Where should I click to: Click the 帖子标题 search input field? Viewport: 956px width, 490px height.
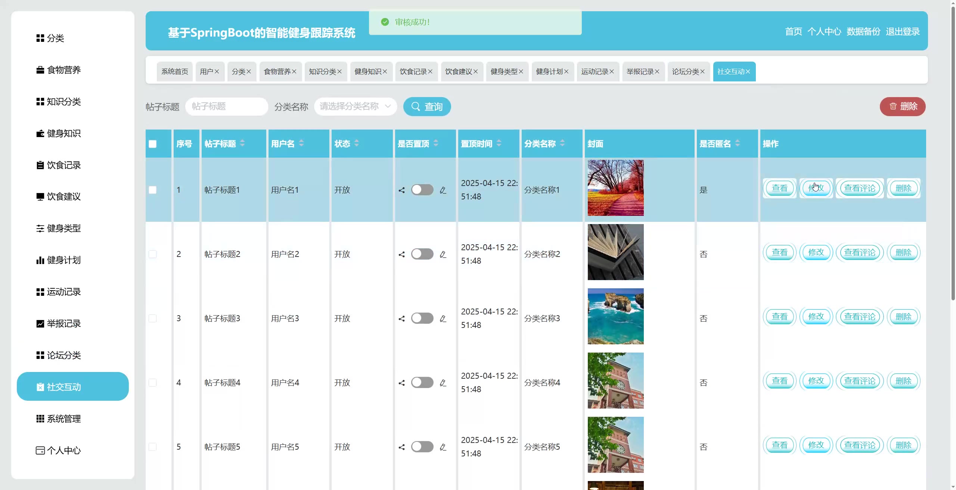(226, 106)
